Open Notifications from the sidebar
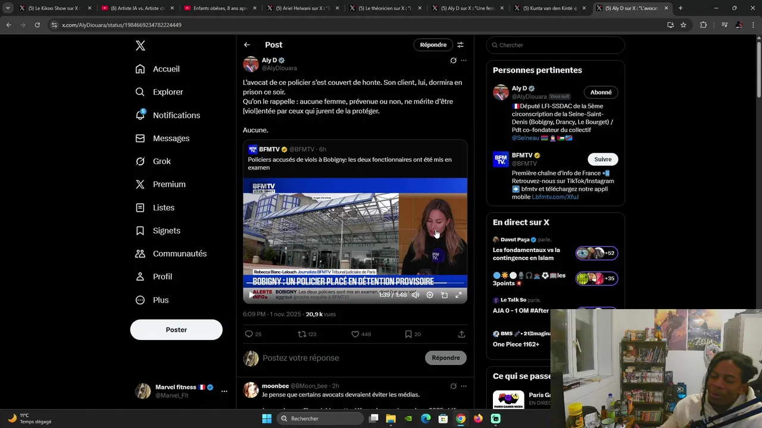 (x=168, y=115)
